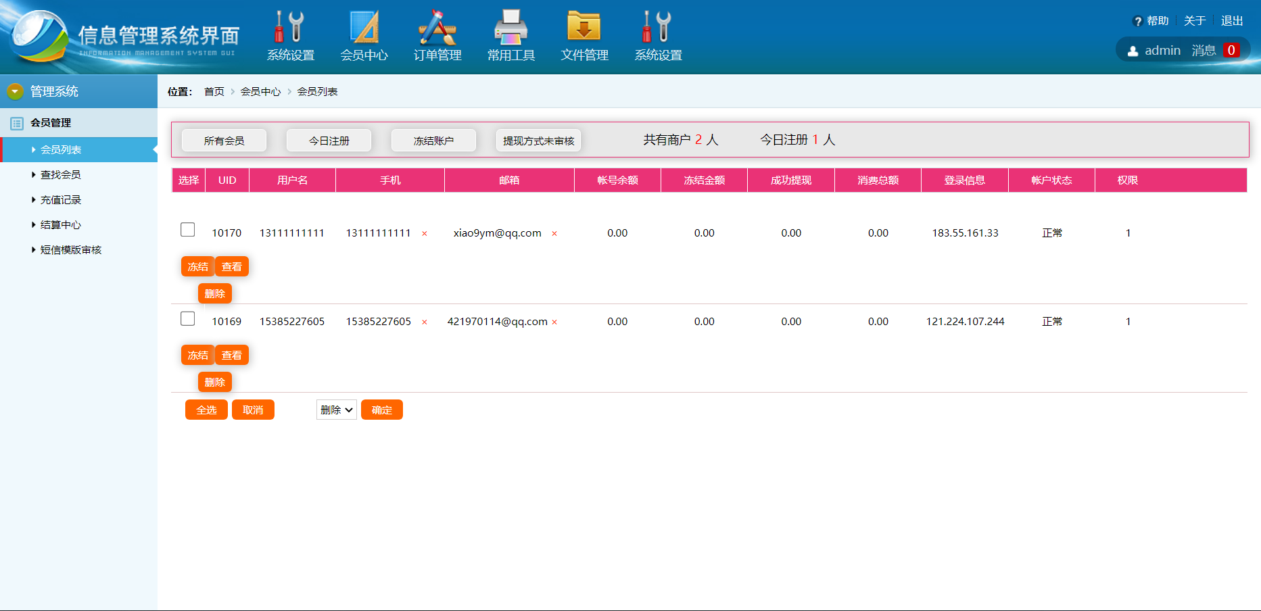Click the 用户名 column header
Screen dimensions: 1261x611
pos(292,180)
